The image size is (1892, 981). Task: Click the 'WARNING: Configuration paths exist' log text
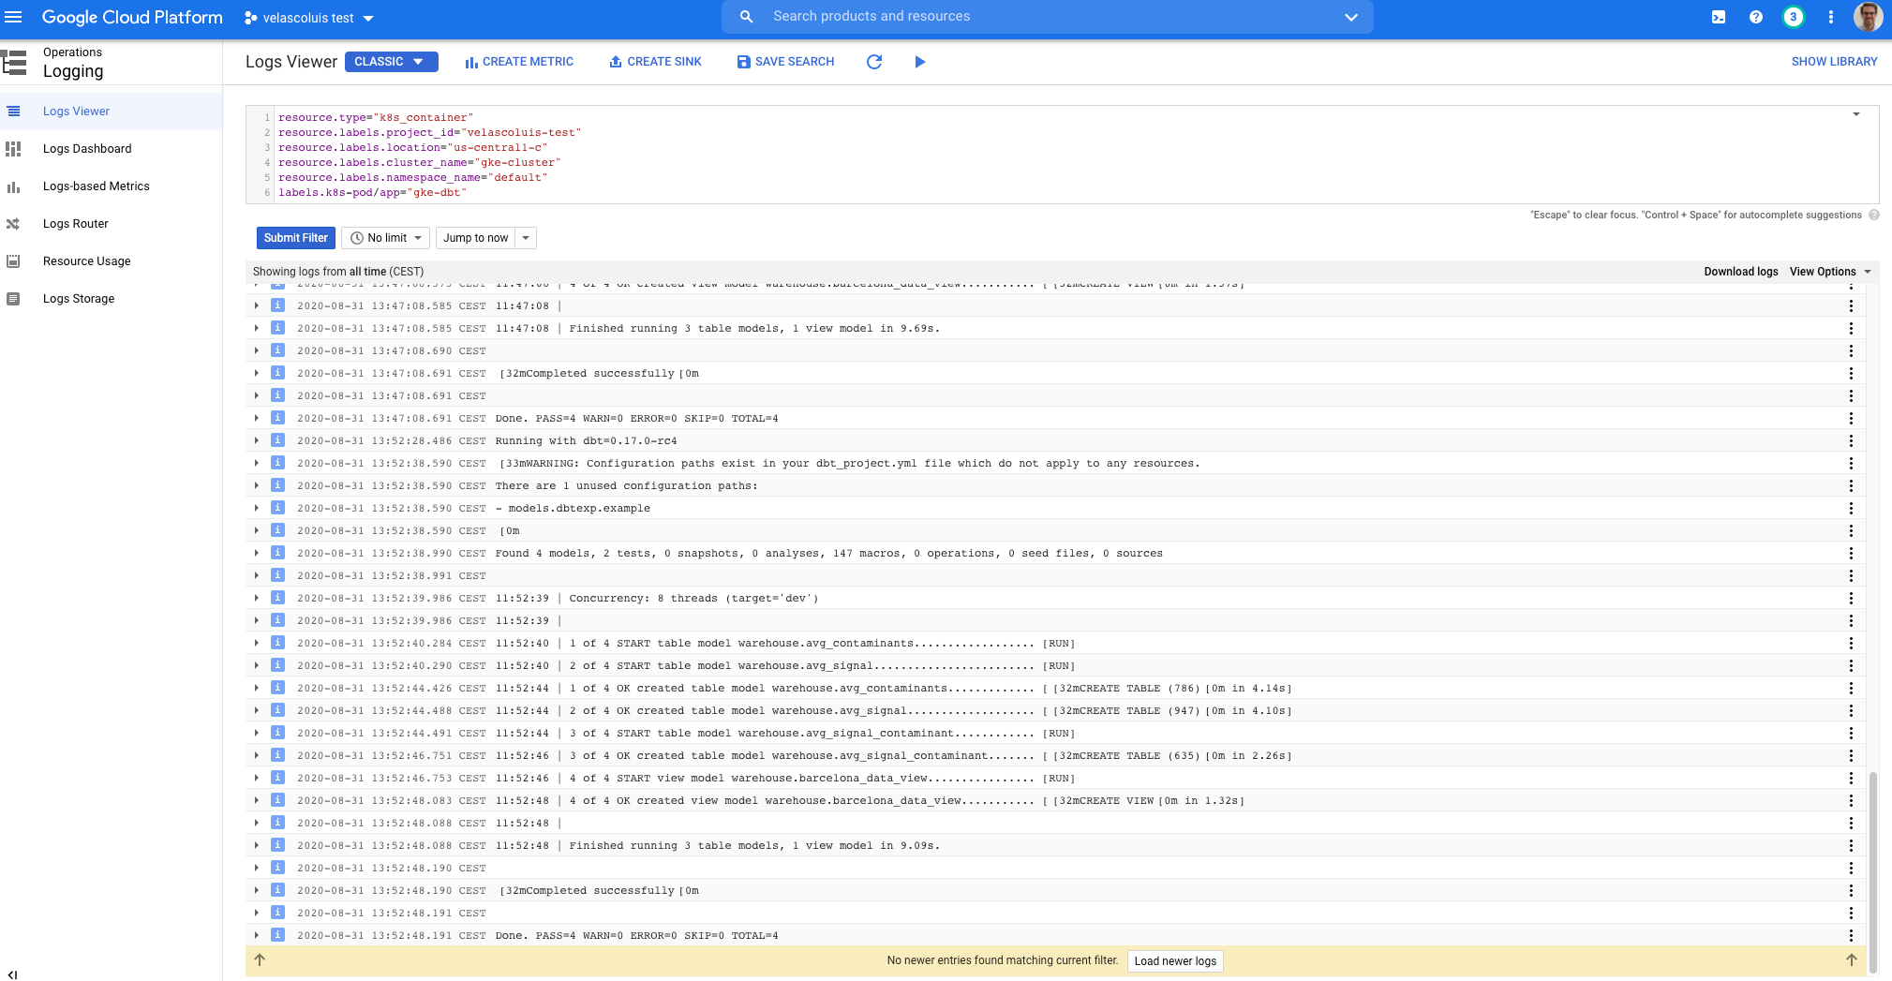849,463
